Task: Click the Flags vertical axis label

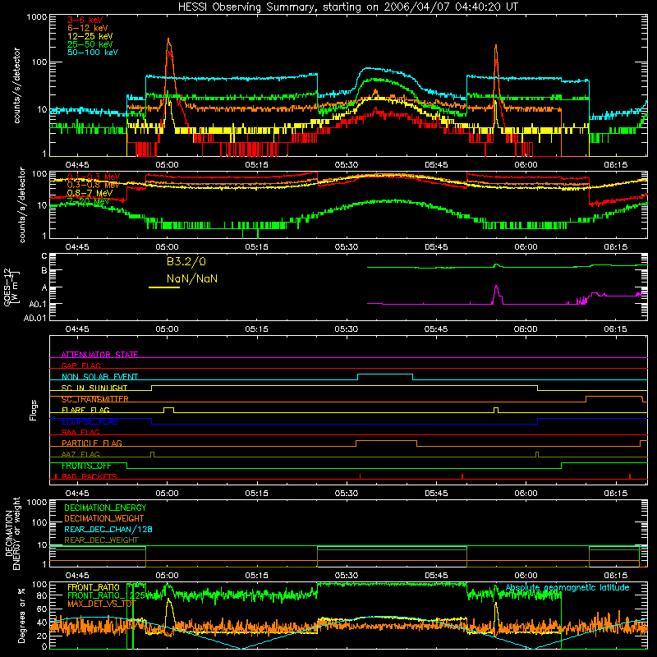Action: tap(34, 410)
